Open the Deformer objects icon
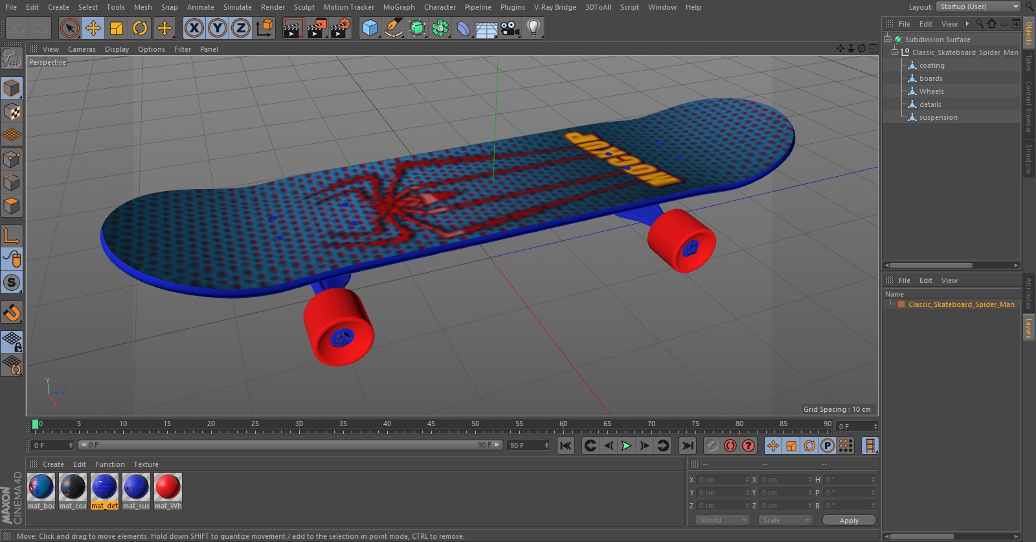The height and width of the screenshot is (542, 1036). pyautogui.click(x=464, y=28)
